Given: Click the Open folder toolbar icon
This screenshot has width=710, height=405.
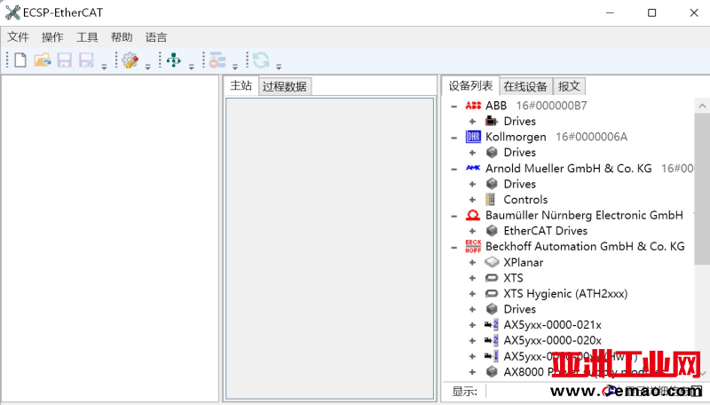Looking at the screenshot, I should tap(43, 60).
